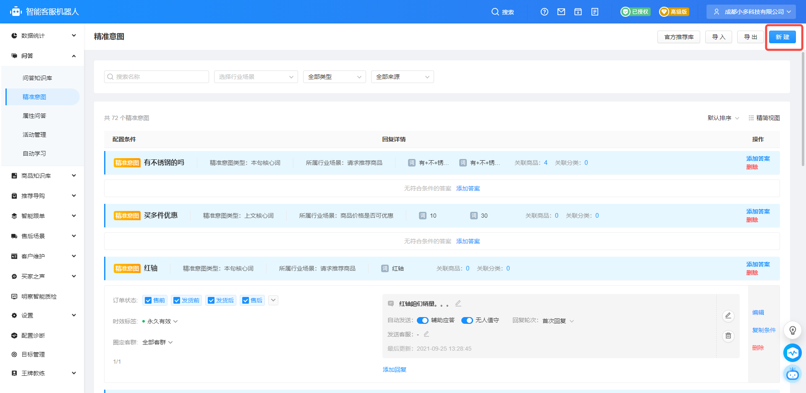806x393 pixels.
Task: Click the 导出 export button
Action: [x=751, y=37]
